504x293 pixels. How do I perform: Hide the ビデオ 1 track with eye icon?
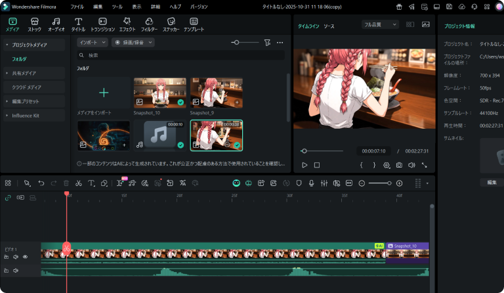coord(25,257)
